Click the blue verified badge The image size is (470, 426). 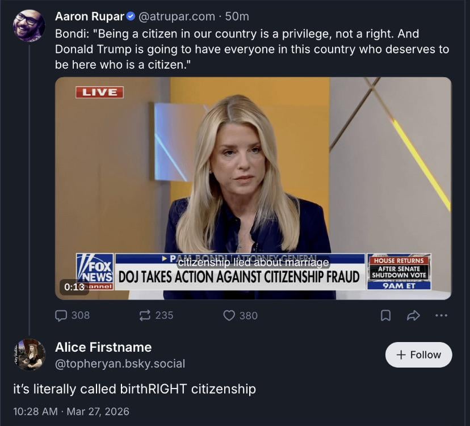tap(131, 16)
